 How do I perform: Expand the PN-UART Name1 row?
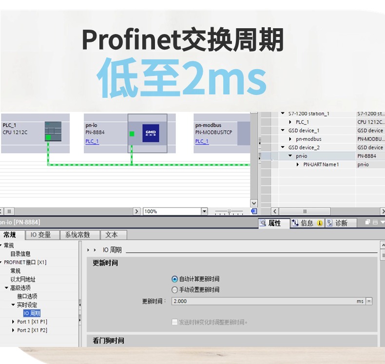298,164
